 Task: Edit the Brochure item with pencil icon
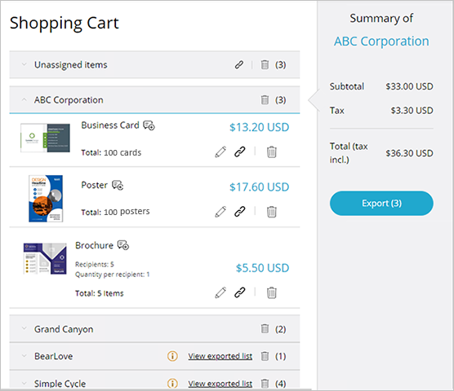coord(220,292)
